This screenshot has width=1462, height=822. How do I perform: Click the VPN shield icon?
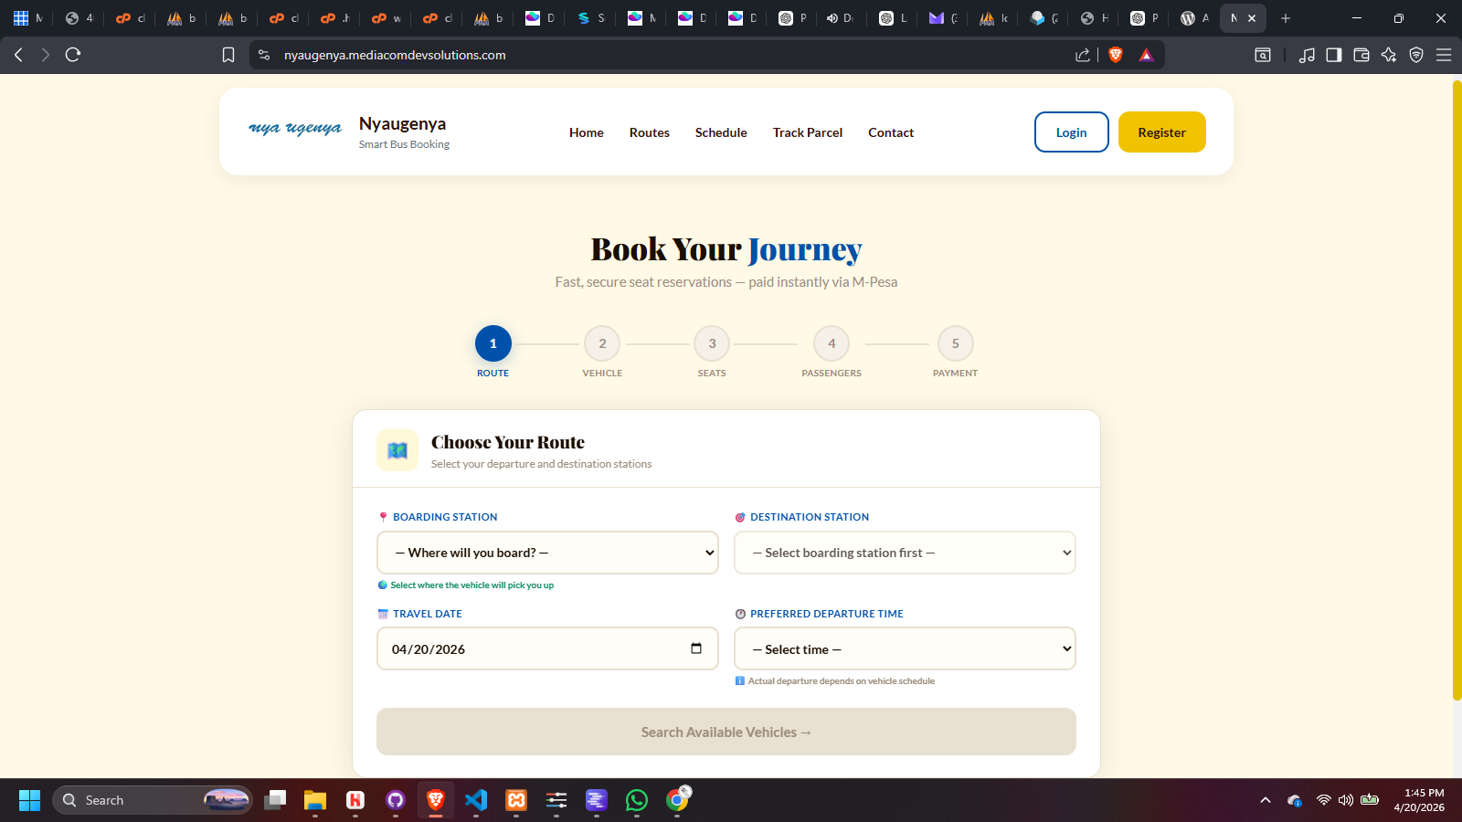coord(1416,55)
